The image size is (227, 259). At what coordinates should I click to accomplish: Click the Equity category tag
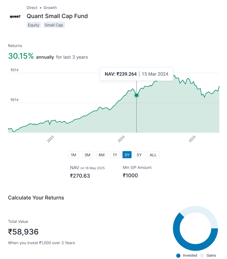click(34, 25)
